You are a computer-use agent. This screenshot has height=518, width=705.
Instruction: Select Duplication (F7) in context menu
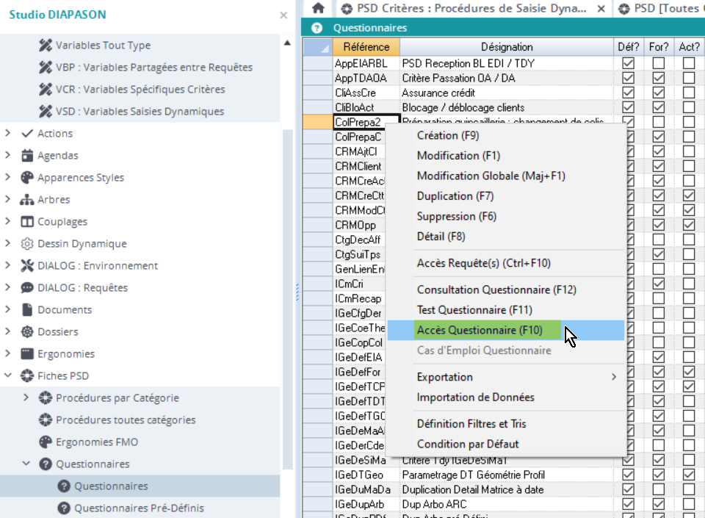(455, 196)
